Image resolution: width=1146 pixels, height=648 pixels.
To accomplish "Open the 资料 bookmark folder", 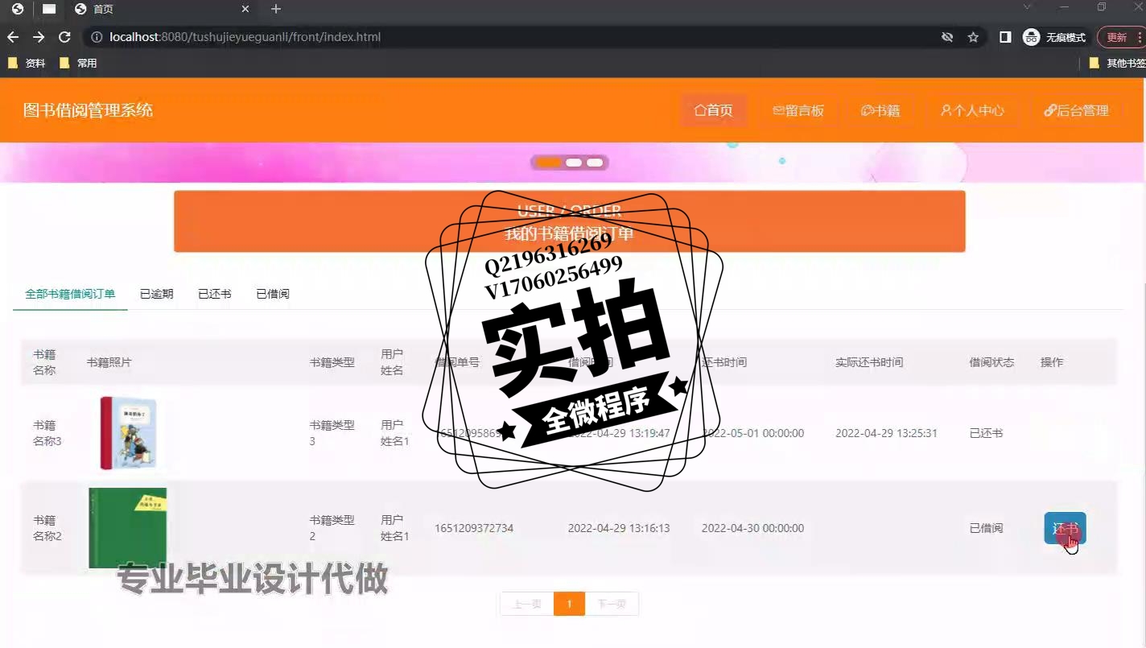I will [27, 63].
